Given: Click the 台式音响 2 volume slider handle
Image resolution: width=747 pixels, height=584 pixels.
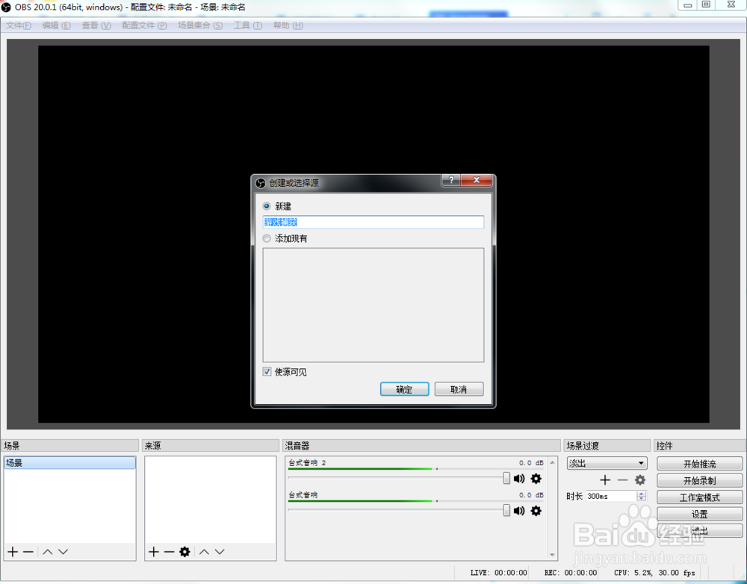Looking at the screenshot, I should tap(506, 478).
